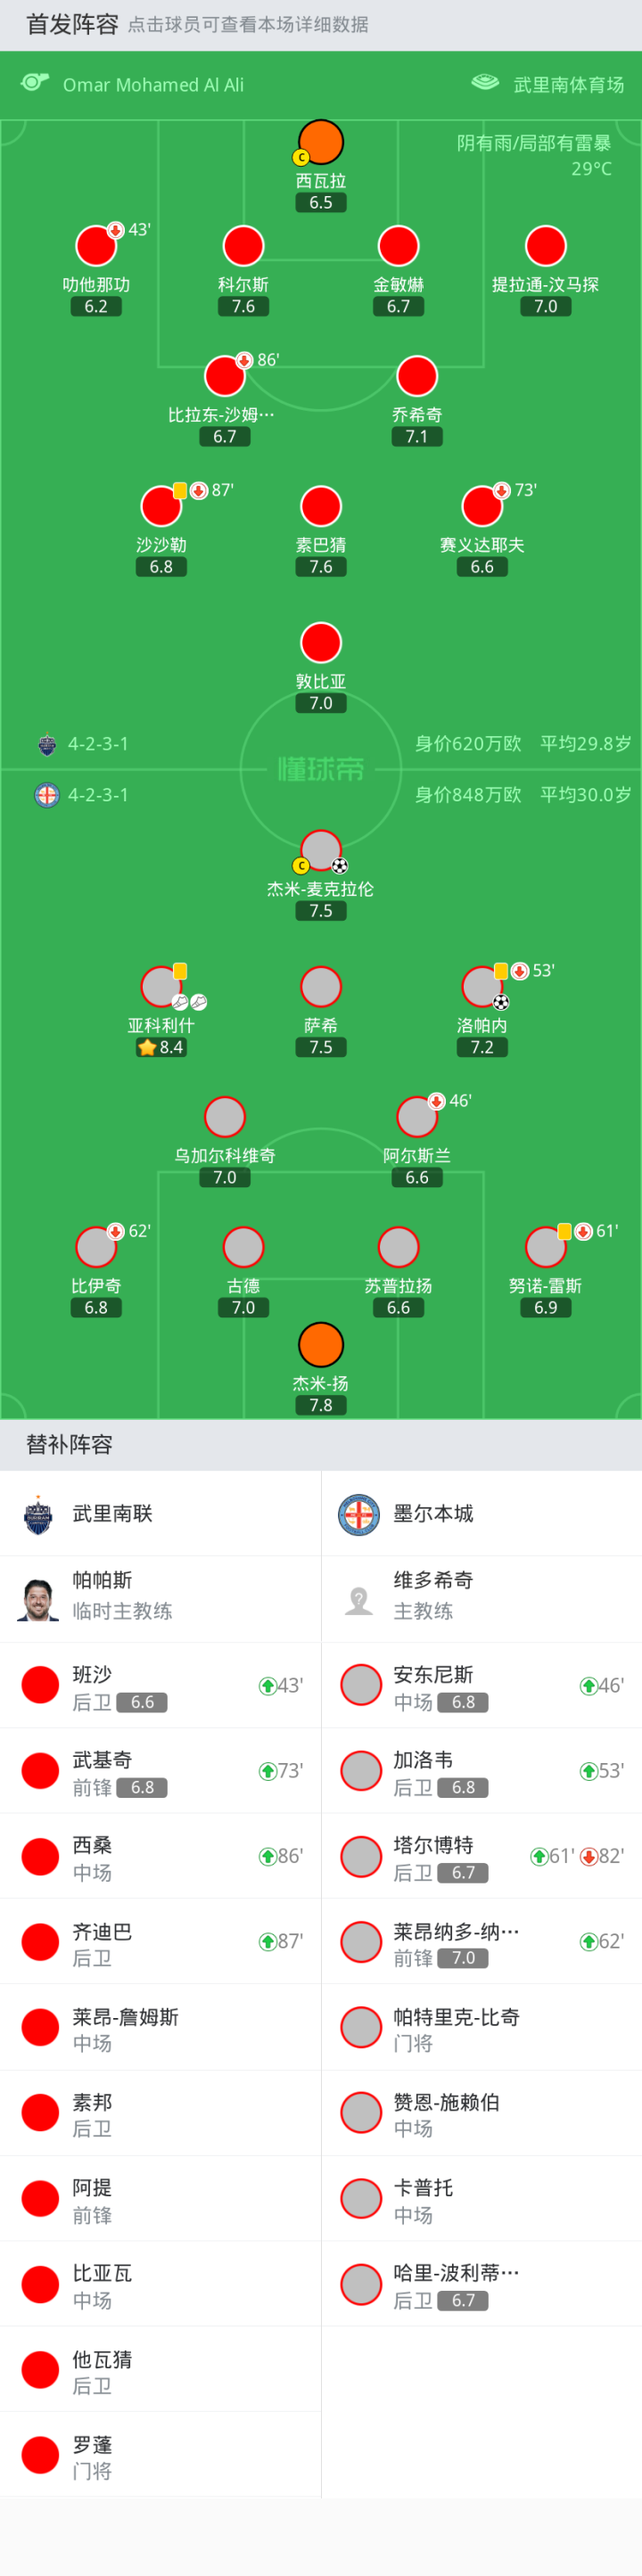Screen dimensions: 642x2576
Task: Open substitute 安东尼斯's match data
Action: [x=481, y=1686]
